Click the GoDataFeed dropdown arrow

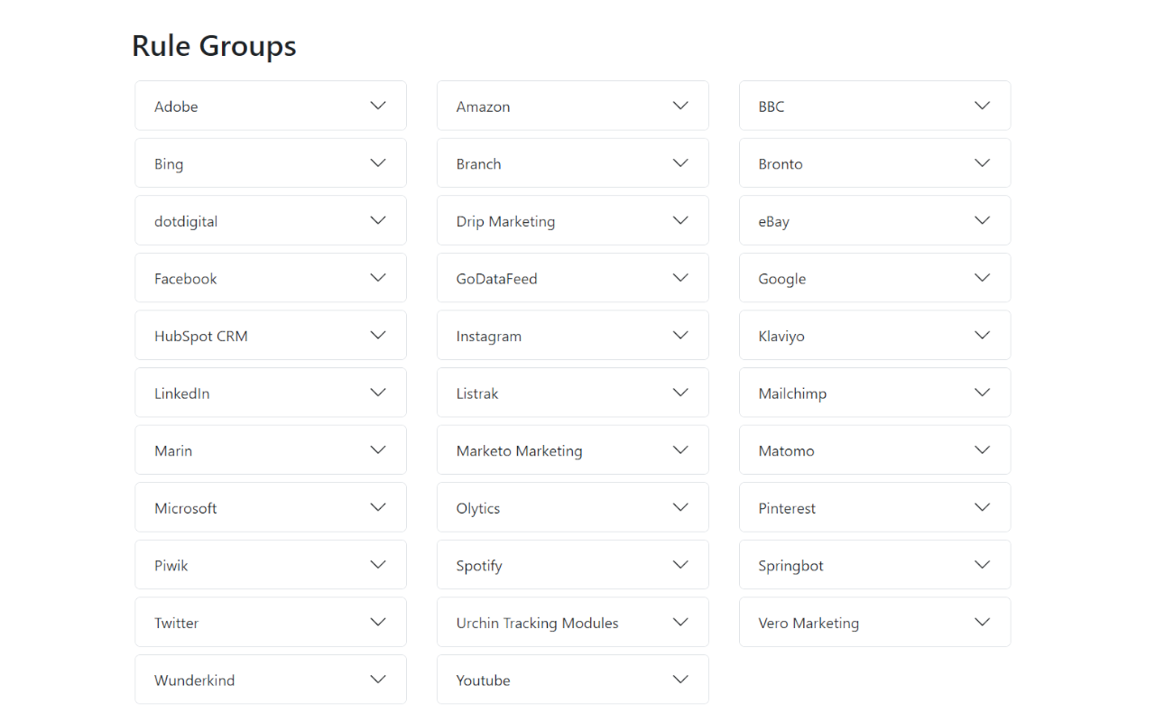pyautogui.click(x=680, y=278)
